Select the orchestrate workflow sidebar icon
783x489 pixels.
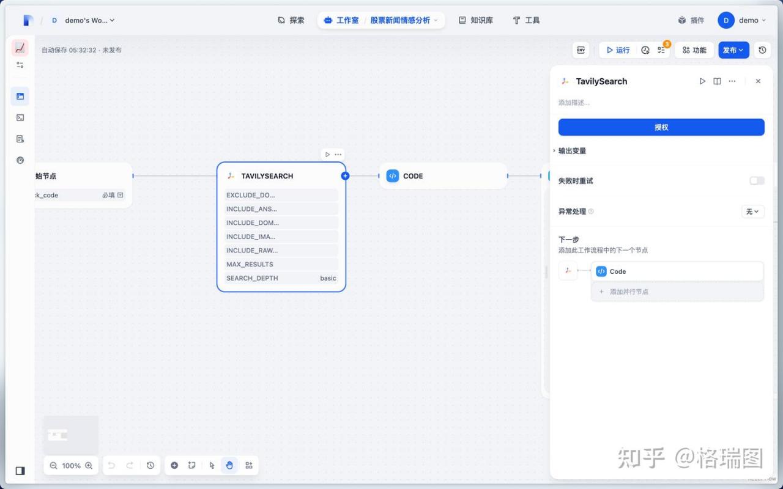(x=20, y=96)
